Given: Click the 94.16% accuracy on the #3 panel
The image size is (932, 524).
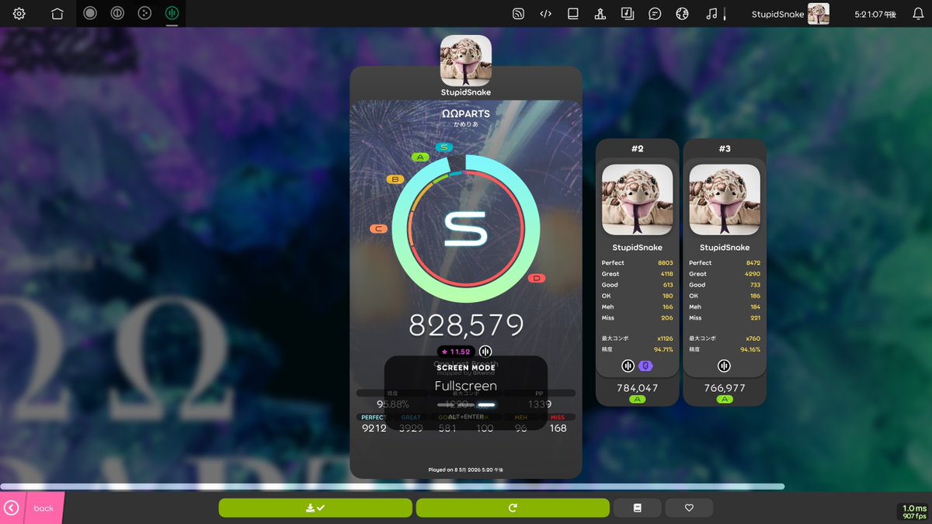Looking at the screenshot, I should 750,350.
